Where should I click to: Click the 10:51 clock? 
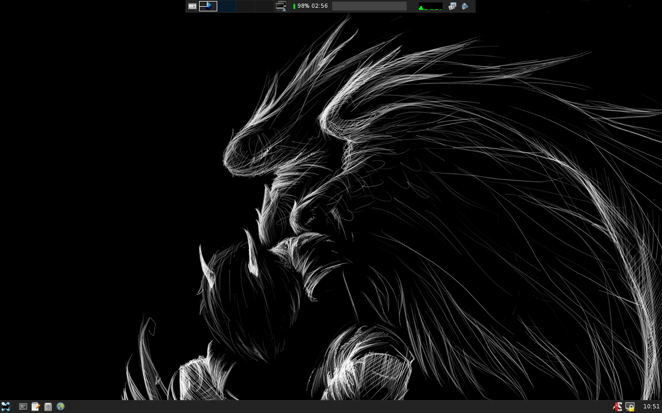pyautogui.click(x=651, y=406)
